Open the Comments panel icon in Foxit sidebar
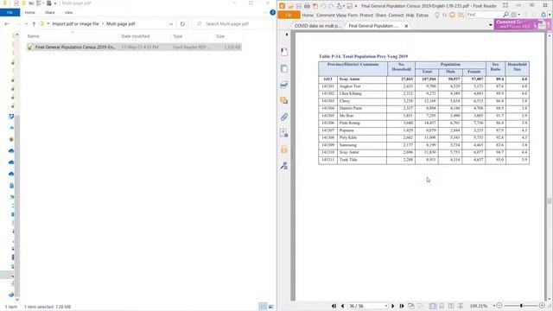553x311 pixels. [x=284, y=100]
